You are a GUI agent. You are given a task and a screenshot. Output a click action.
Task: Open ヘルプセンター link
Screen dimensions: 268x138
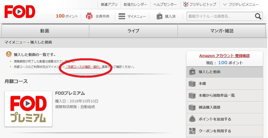pyautogui.click(x=165, y=4)
